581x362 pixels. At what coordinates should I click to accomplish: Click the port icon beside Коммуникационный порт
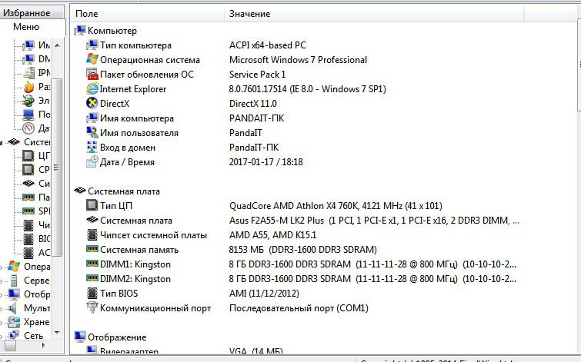pyautogui.click(x=92, y=307)
